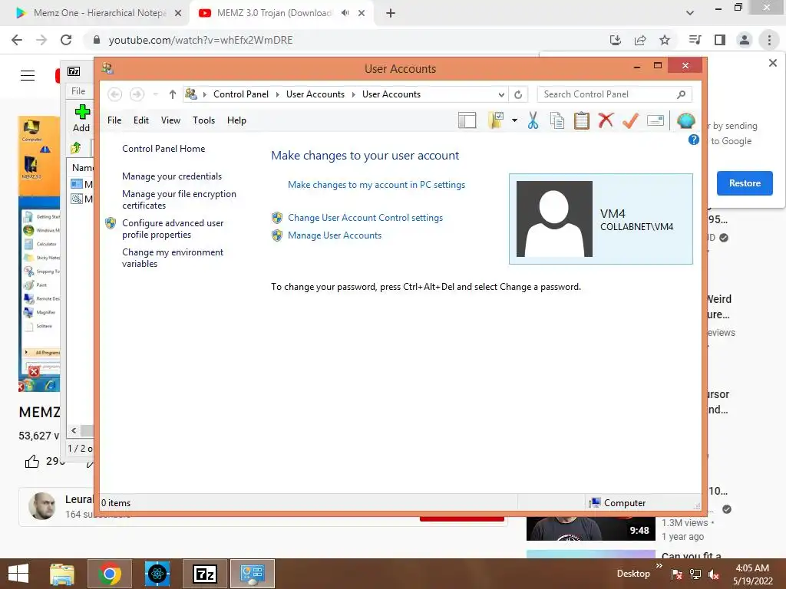
Task: Click 7-Zip in the taskbar
Action: (204, 574)
